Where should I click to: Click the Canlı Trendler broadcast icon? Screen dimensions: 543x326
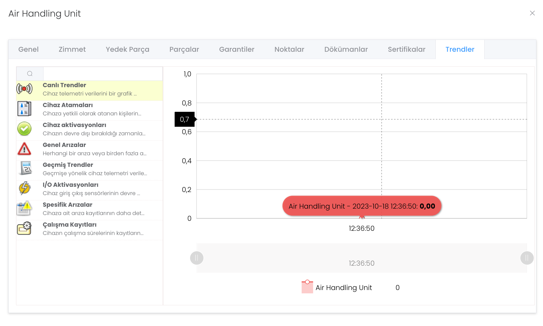coord(24,89)
